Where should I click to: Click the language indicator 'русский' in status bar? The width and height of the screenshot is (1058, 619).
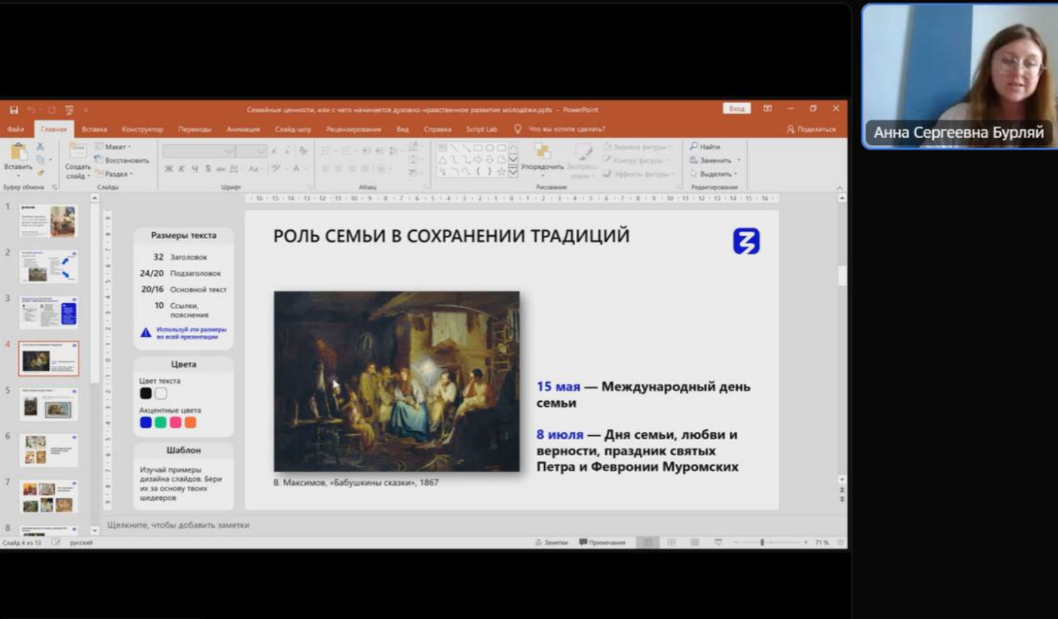tap(81, 543)
